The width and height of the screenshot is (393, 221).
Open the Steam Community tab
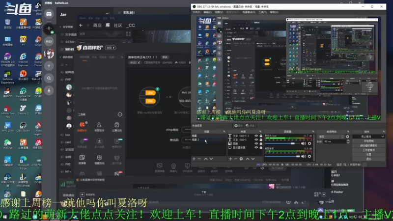pos(118,26)
